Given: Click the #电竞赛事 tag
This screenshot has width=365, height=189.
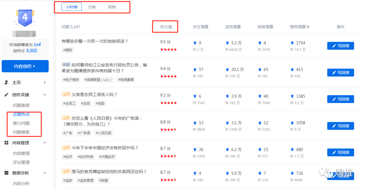Looking at the screenshot, I should click(126, 80).
